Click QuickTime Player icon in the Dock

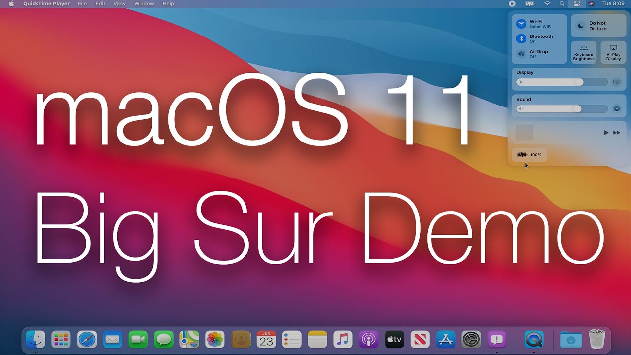coord(533,339)
